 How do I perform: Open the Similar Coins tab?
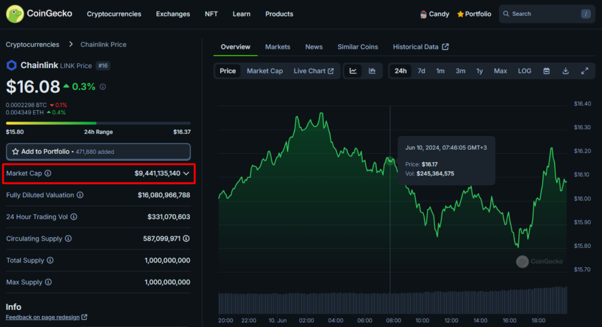point(357,47)
